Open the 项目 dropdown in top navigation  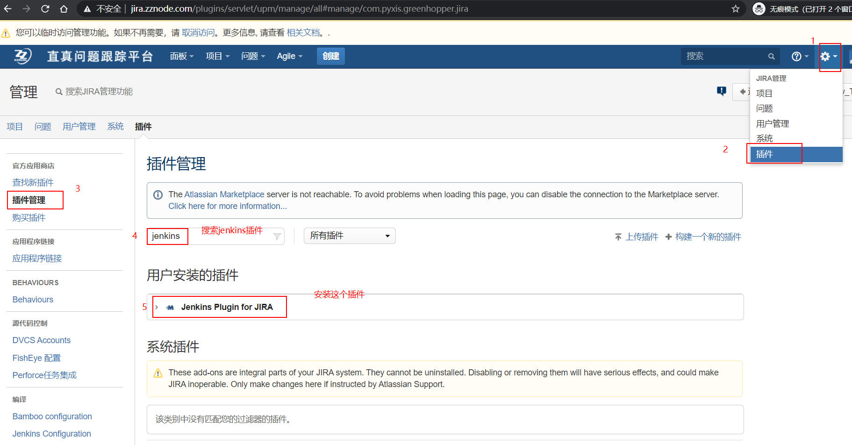pos(218,56)
